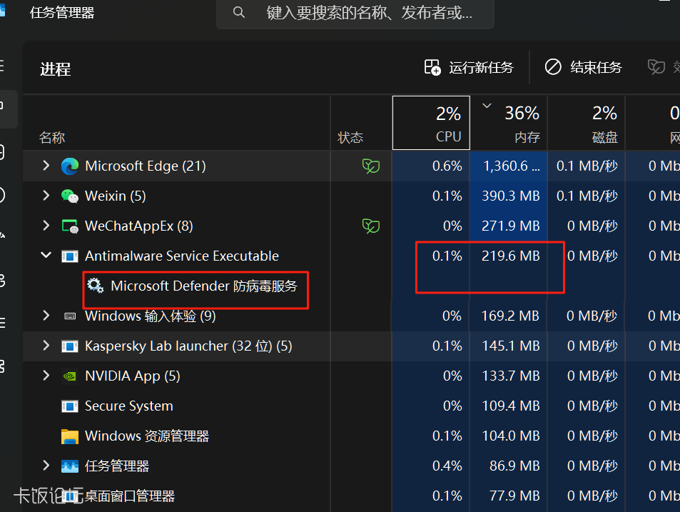Image resolution: width=680 pixels, height=512 pixels.
Task: Click 任务管理器 CPU value 0.4%
Action: click(447, 466)
